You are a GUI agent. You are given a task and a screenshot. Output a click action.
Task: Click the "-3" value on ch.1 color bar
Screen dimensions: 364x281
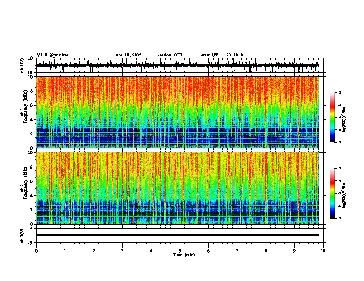click(339, 93)
